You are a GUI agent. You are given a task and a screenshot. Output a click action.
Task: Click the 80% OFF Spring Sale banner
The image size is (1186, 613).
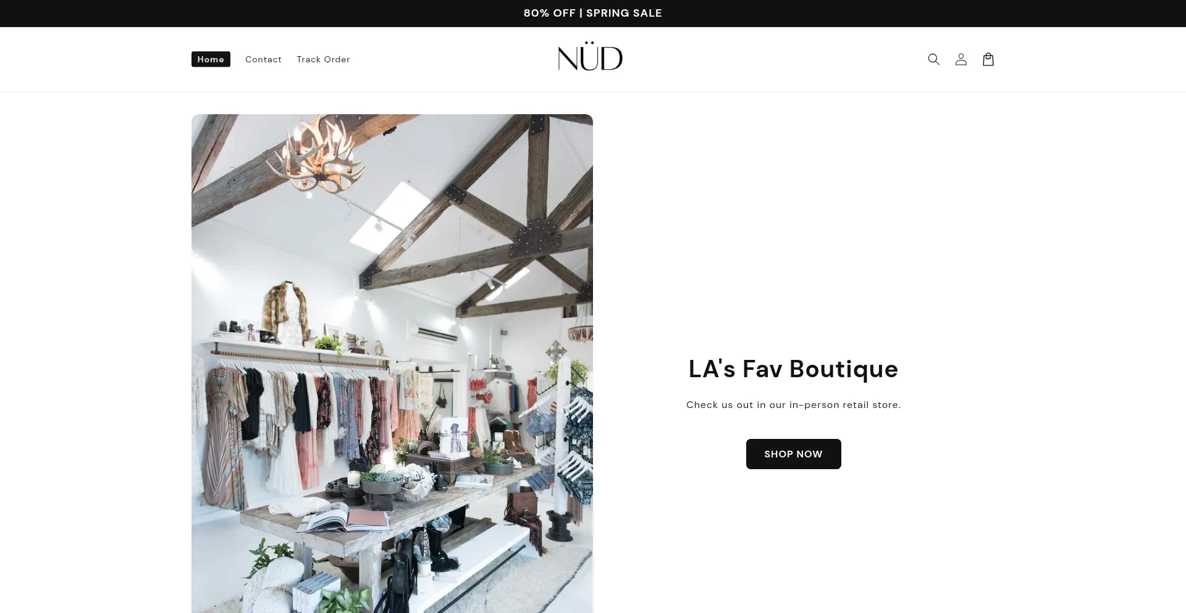(593, 13)
